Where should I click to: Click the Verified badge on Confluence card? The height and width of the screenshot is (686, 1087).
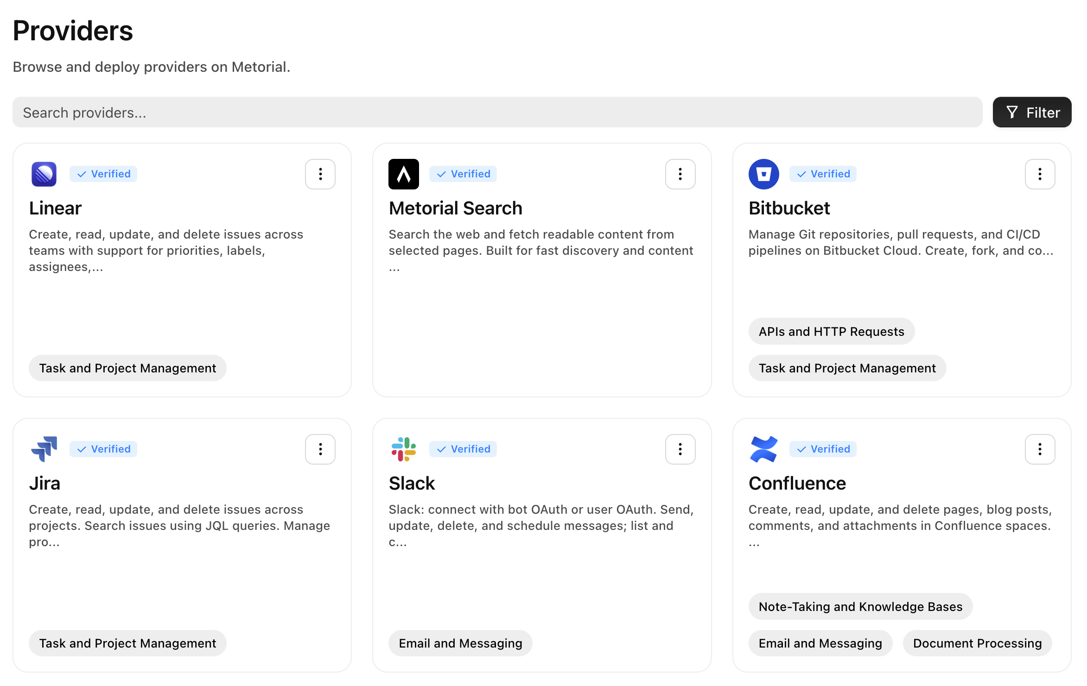click(x=823, y=449)
